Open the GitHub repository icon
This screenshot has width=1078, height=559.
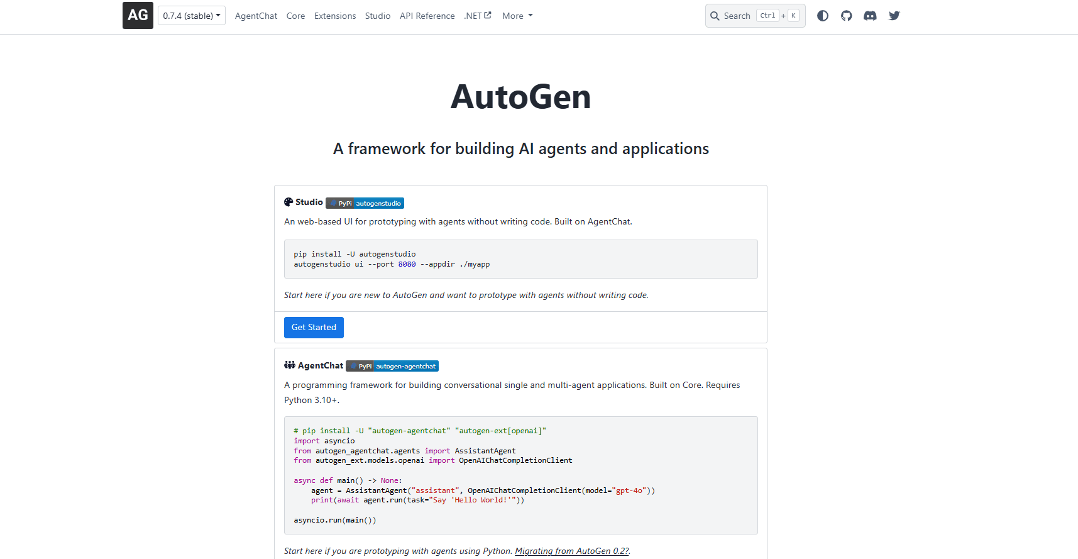[x=847, y=16]
